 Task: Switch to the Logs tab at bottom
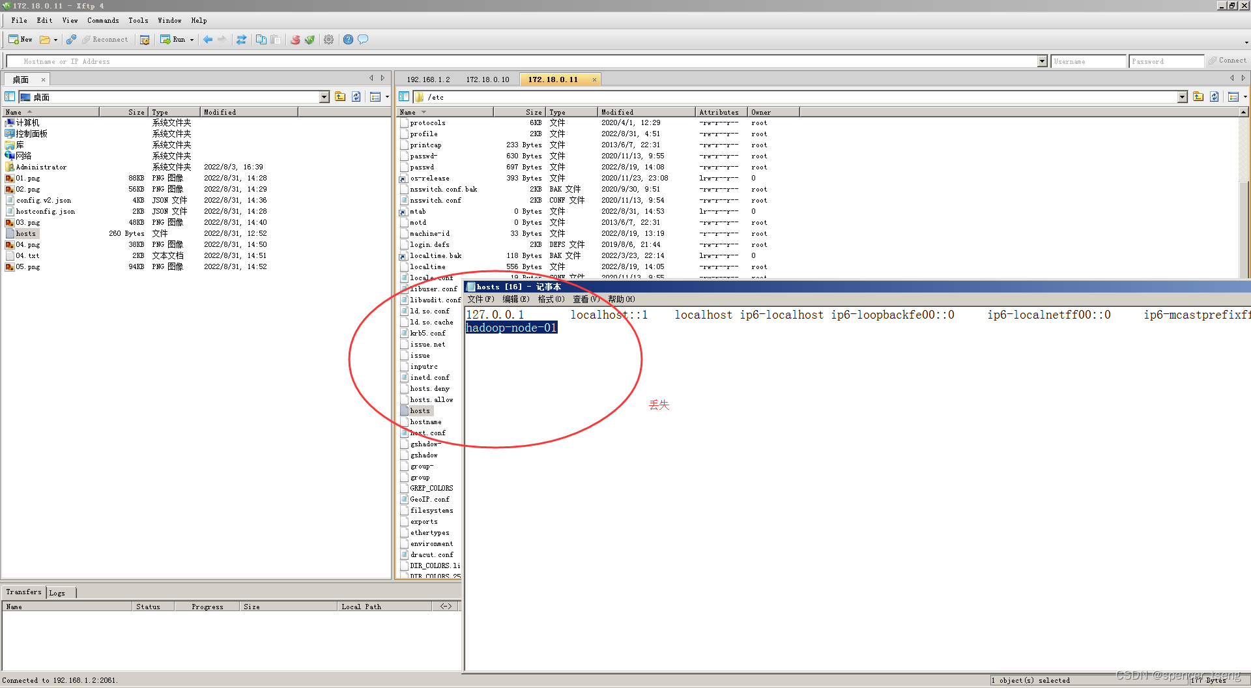pyautogui.click(x=58, y=592)
